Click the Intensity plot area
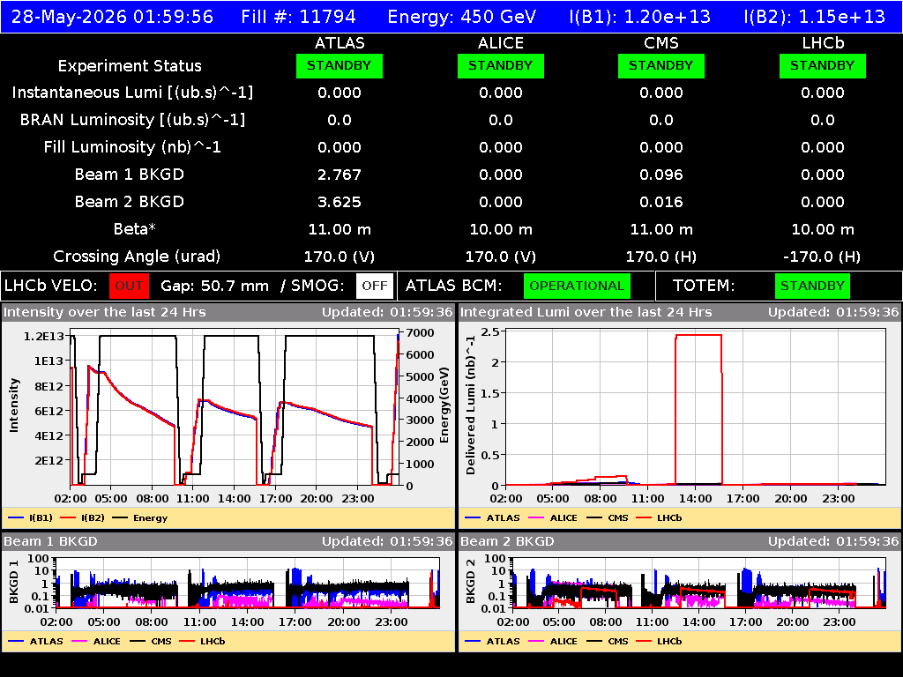The image size is (903, 677). [x=235, y=407]
